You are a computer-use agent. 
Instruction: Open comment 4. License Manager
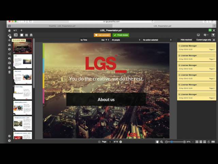point(197,77)
